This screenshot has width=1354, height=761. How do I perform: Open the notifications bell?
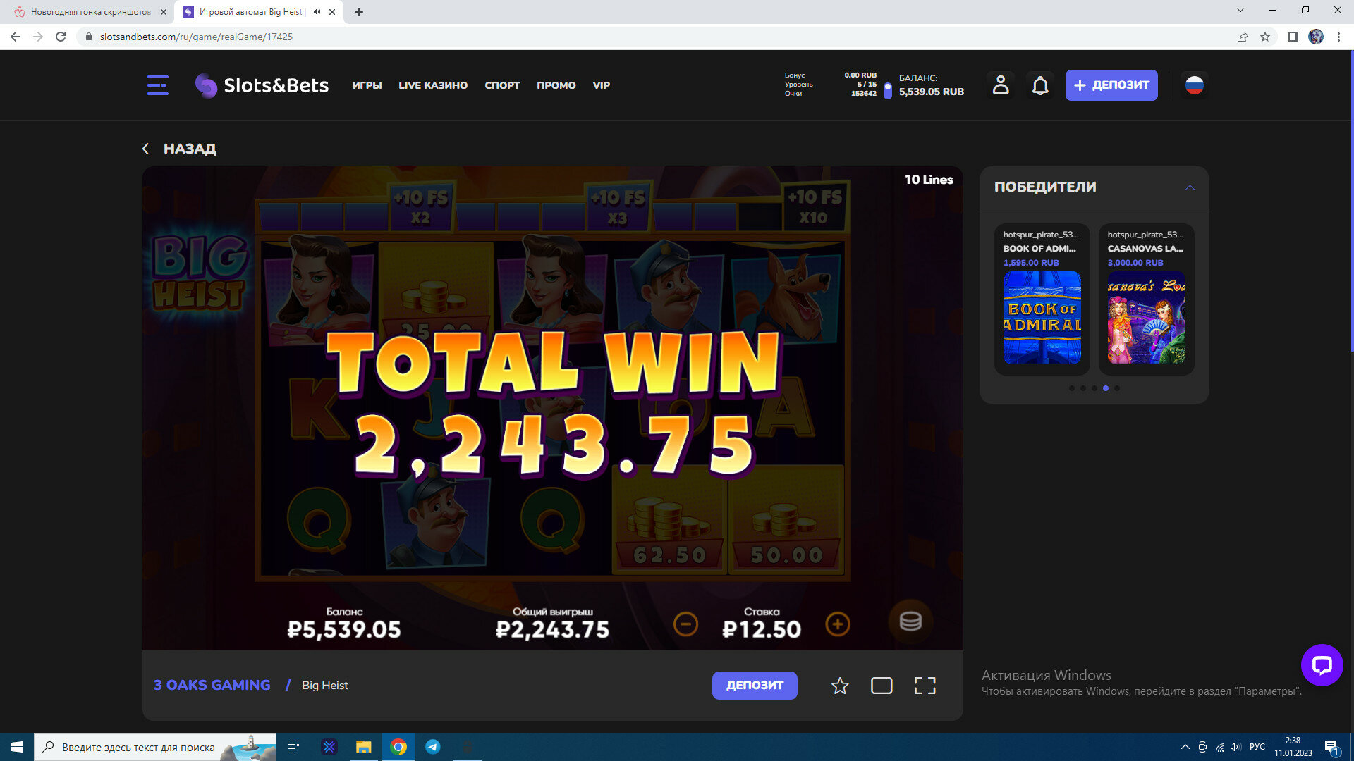tap(1040, 85)
